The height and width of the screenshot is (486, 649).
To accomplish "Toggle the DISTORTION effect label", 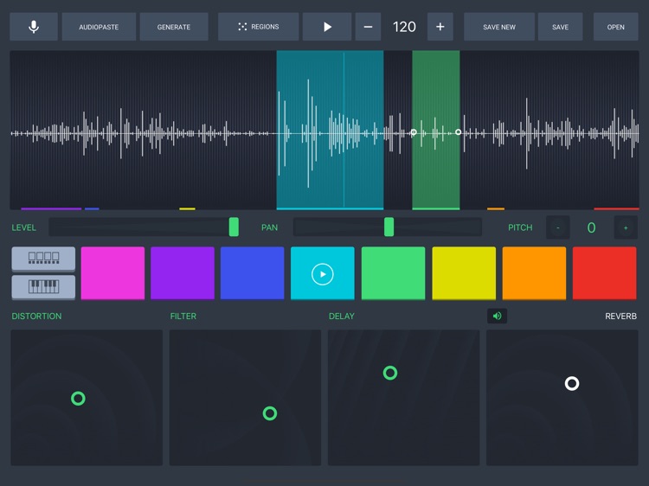I will [x=36, y=316].
